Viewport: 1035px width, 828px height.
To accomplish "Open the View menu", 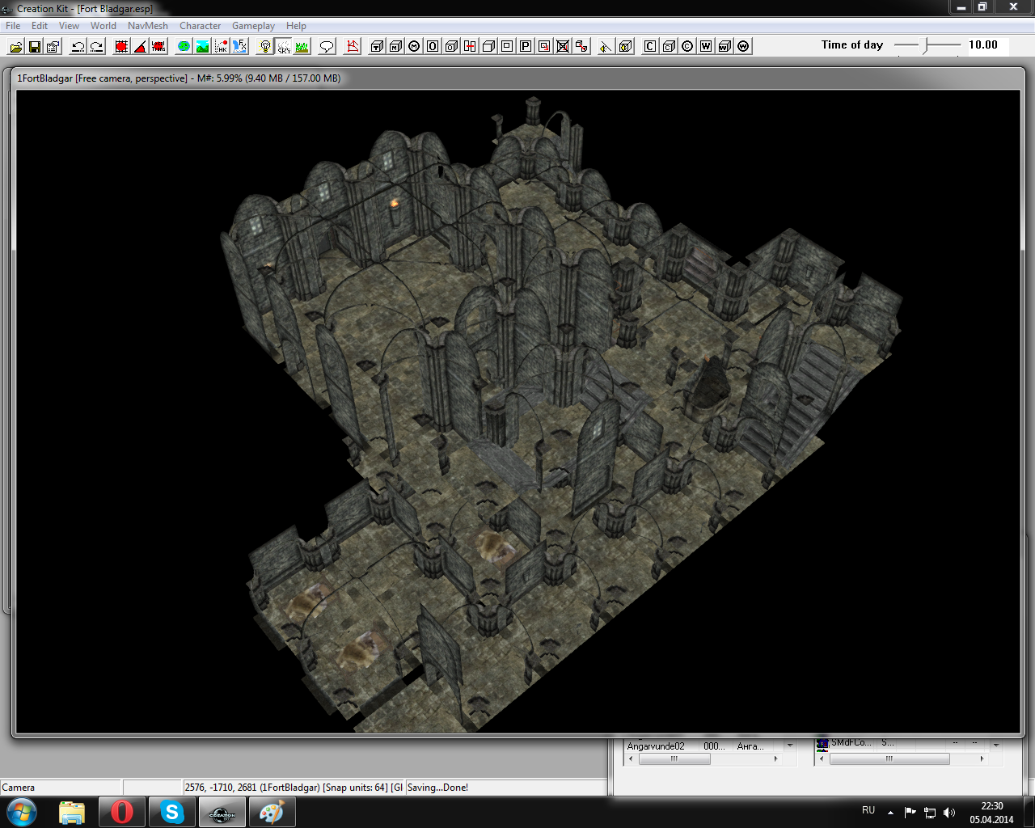I will (69, 26).
